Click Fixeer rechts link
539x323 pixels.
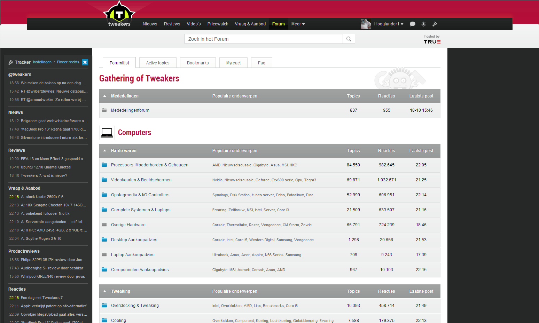68,62
